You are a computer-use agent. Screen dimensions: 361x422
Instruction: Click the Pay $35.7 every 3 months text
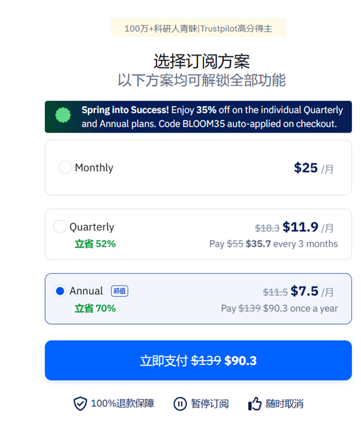[x=274, y=244]
